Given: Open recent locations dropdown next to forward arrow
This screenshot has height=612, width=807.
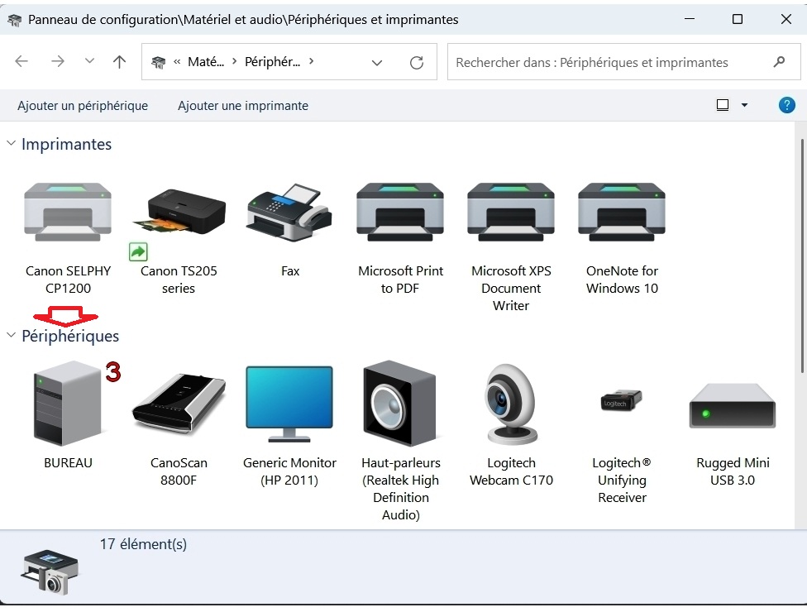Looking at the screenshot, I should coord(89,62).
